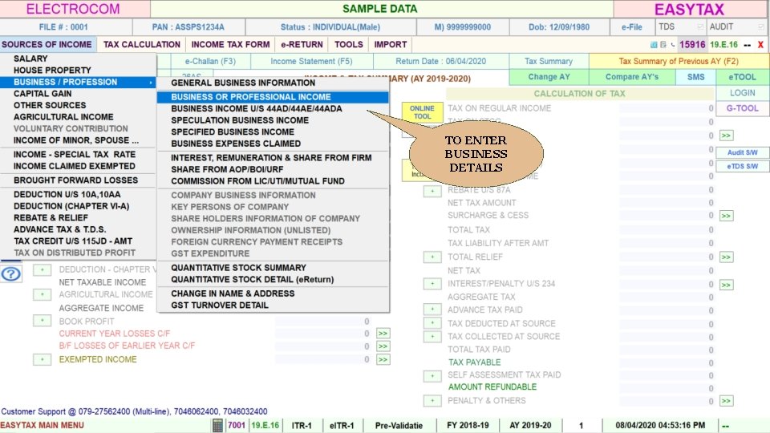Expand Self Assessment Tax Paid plus button

[432, 376]
